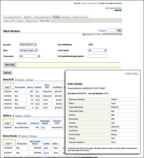The width and height of the screenshot is (144, 158).
Task: Open the Mutual Funds subtab
Action: pos(32,21)
